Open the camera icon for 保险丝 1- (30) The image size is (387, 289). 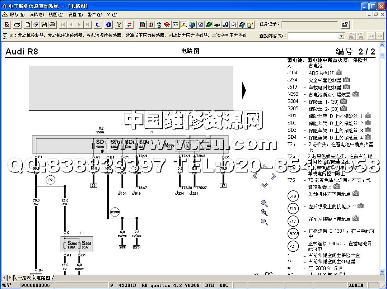(x=344, y=101)
